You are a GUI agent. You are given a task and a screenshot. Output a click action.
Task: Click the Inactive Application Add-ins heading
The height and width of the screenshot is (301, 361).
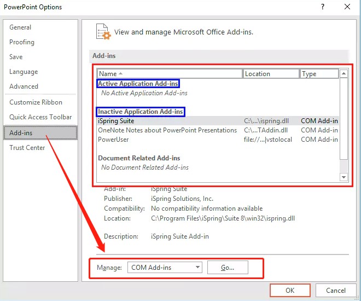click(x=141, y=112)
